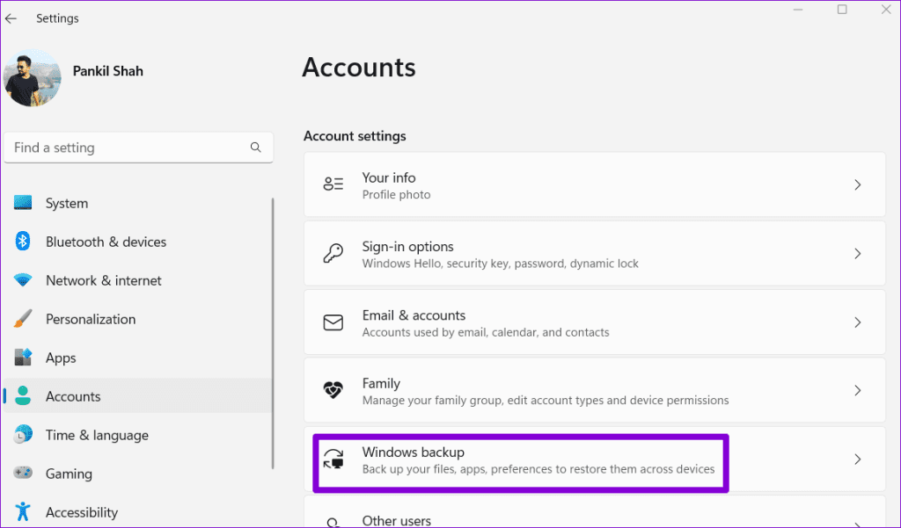This screenshot has width=901, height=528.
Task: Open Accessibility settings label
Action: pos(82,512)
